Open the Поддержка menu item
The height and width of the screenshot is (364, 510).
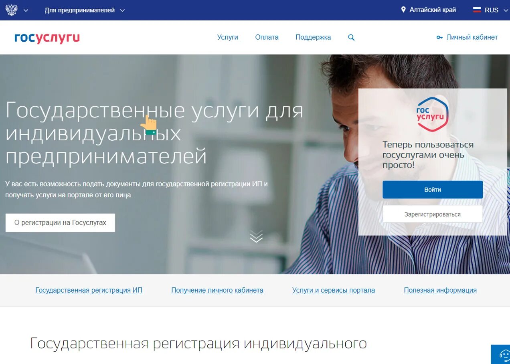click(x=313, y=37)
